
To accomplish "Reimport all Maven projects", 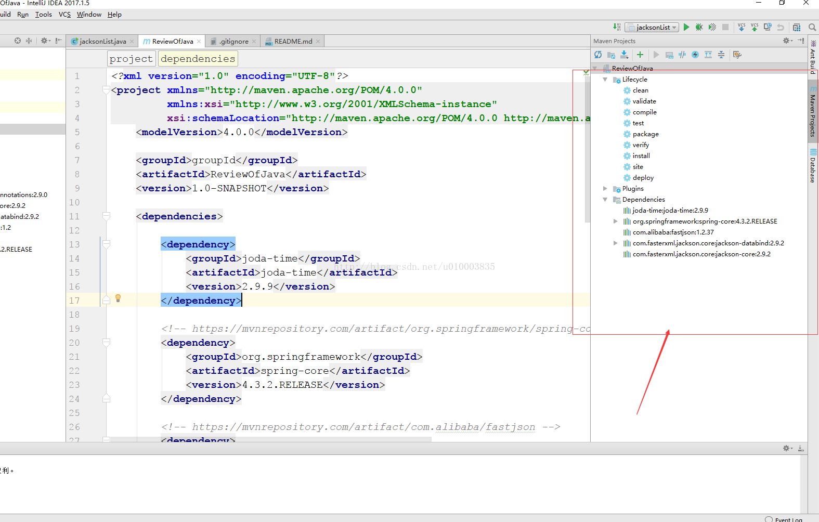I will tap(598, 55).
